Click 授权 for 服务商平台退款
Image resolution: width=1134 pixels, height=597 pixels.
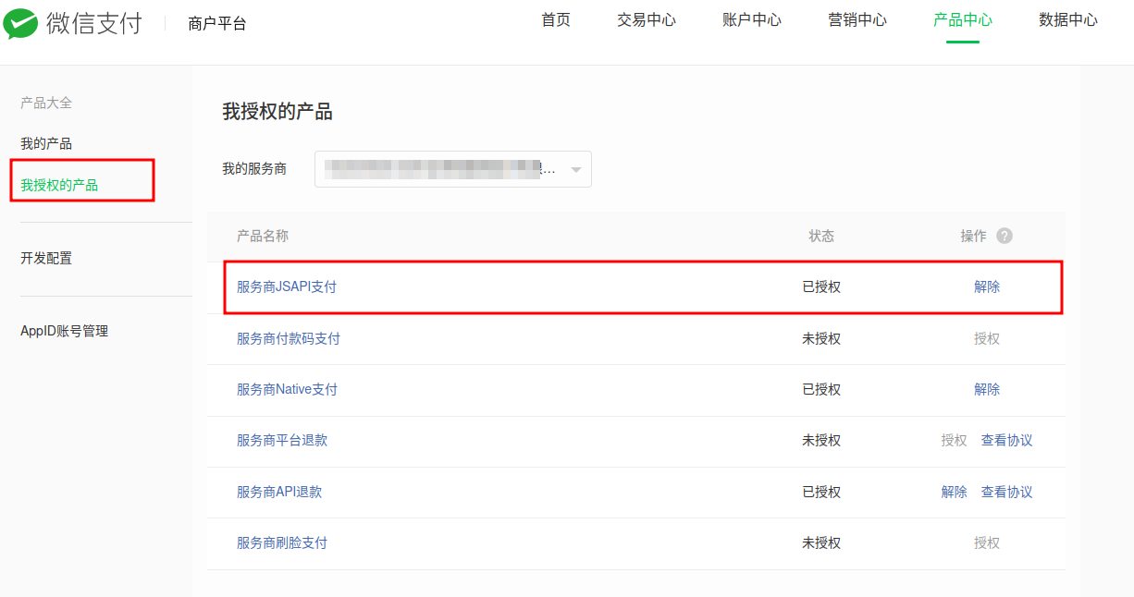click(955, 440)
